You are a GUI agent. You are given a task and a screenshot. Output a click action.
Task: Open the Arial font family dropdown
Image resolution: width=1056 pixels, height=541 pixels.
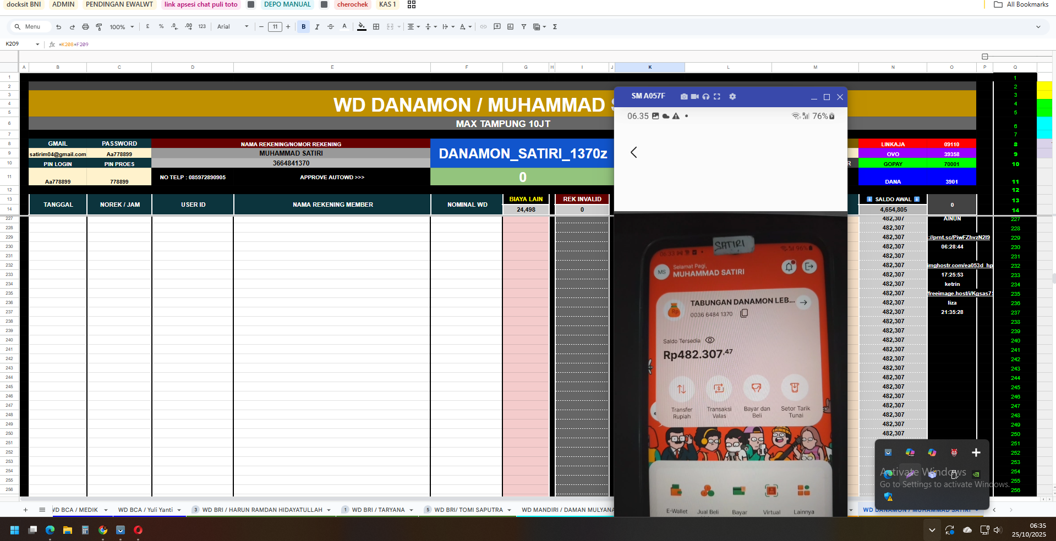click(x=233, y=27)
